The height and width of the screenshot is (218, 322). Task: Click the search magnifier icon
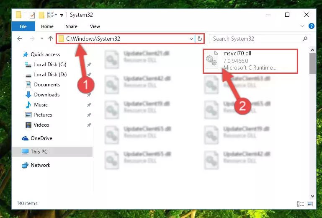tap(305, 39)
